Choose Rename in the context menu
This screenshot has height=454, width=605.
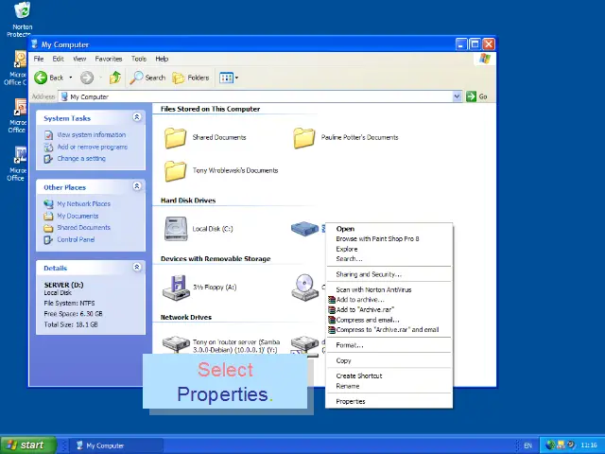click(x=389, y=386)
